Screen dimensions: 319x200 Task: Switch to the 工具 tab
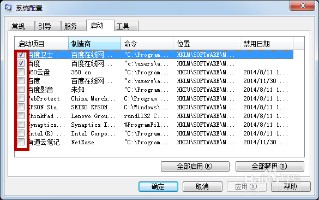[126, 26]
